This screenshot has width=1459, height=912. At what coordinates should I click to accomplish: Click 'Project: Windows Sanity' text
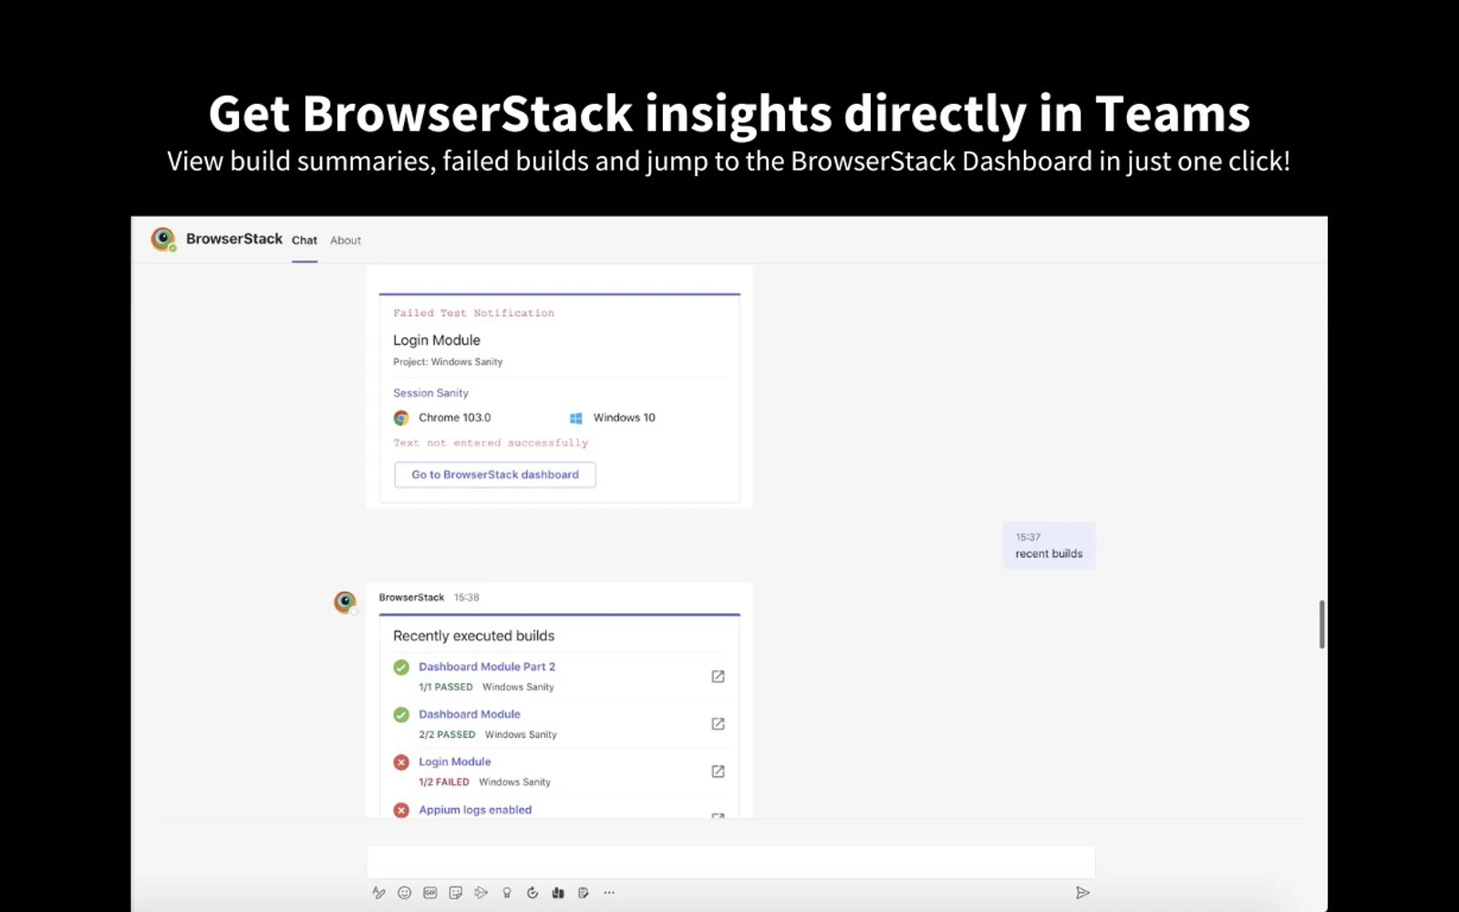tap(448, 362)
